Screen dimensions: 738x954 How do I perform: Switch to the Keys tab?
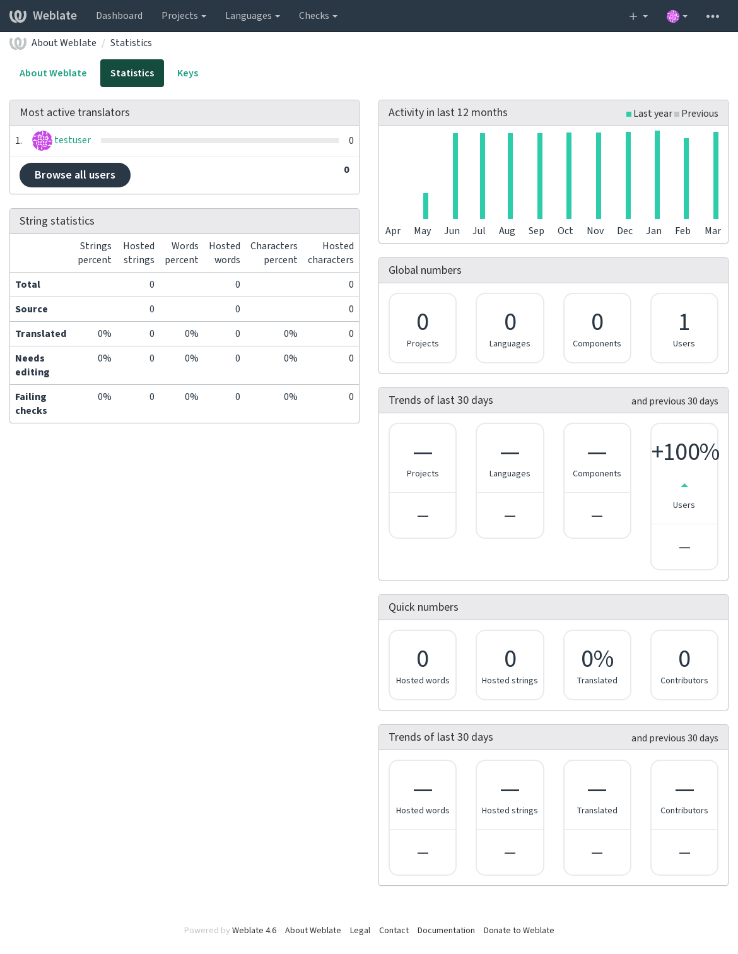pyautogui.click(x=188, y=73)
